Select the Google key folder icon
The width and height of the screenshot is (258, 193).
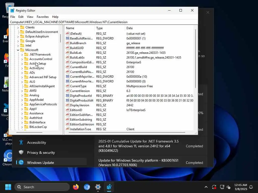(22, 41)
